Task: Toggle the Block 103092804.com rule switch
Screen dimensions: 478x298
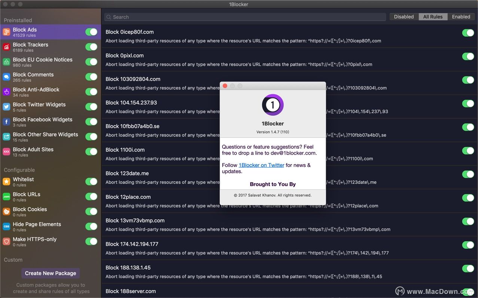Action: (x=468, y=80)
